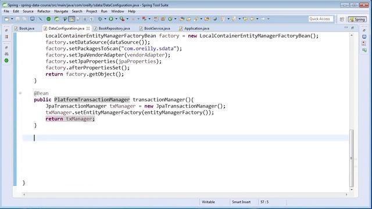Click the Open task folder icon
Viewport: 372px width, 209px height.
189,19
